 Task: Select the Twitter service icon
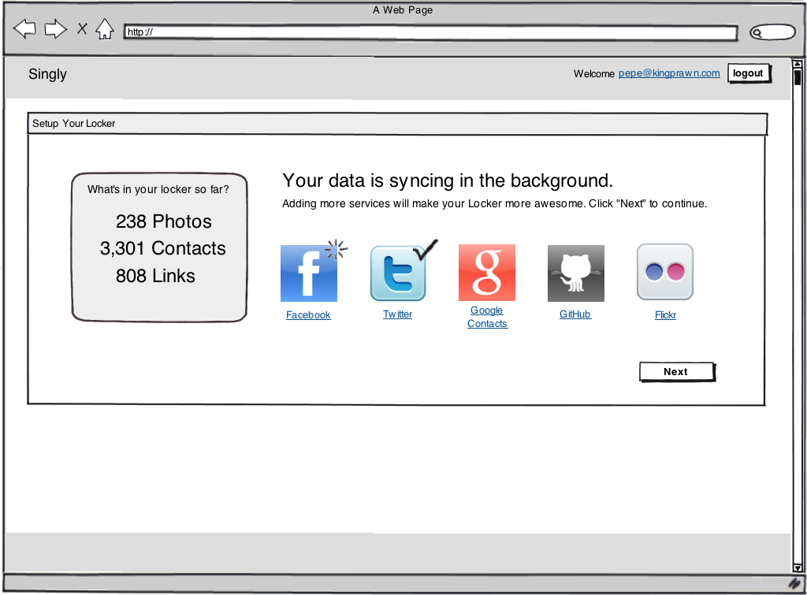[x=398, y=273]
